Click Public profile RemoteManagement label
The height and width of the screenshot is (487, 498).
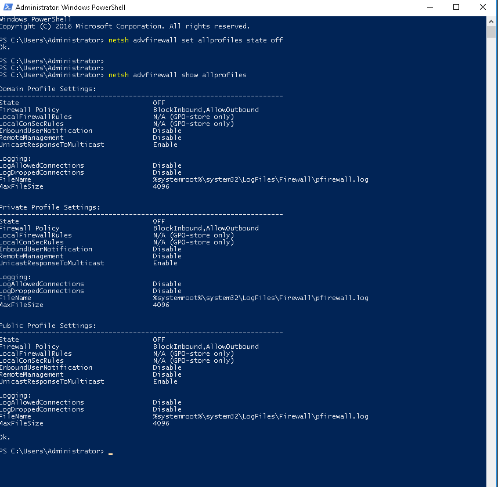coord(32,375)
